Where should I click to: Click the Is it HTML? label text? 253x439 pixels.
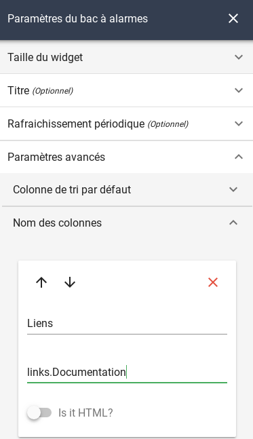coord(85,413)
